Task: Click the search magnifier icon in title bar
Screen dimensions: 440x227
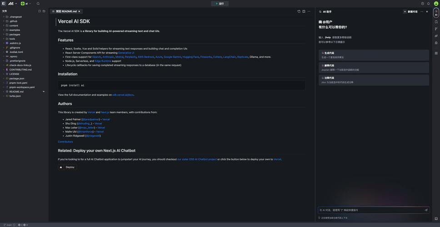Action: point(38,4)
